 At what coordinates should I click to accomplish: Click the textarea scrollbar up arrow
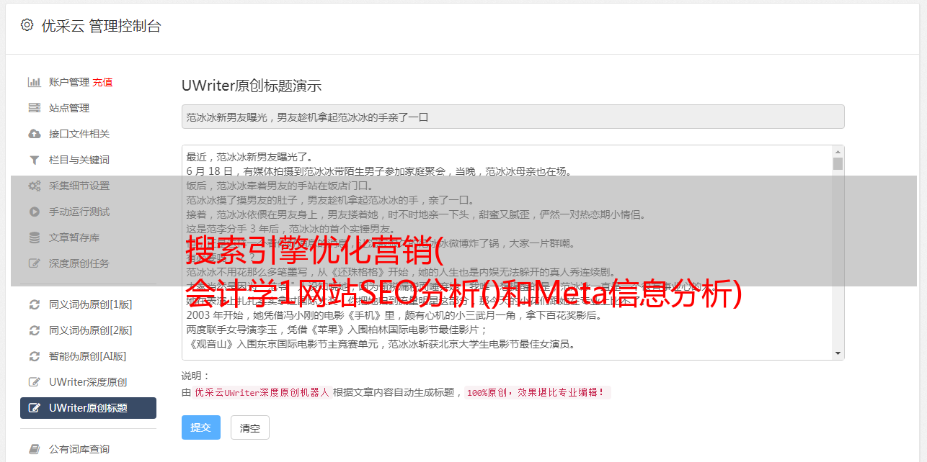[x=838, y=152]
